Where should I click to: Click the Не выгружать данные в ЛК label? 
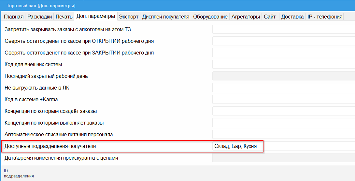[37, 88]
